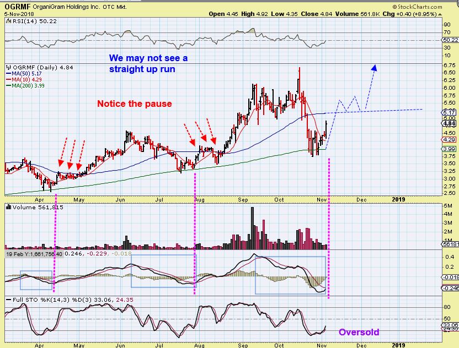This screenshot has width=459, height=348.
Task: Click the Chg +0.40 (+8.95%) value
Action: tap(410, 14)
